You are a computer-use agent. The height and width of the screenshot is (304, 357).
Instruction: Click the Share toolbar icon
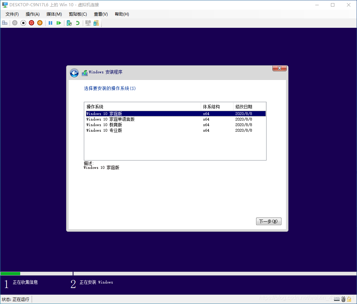tap(96, 23)
